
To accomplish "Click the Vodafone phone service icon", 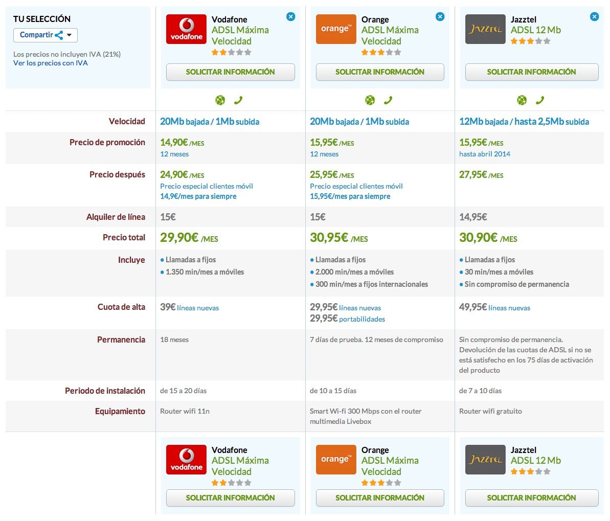I will (x=238, y=100).
